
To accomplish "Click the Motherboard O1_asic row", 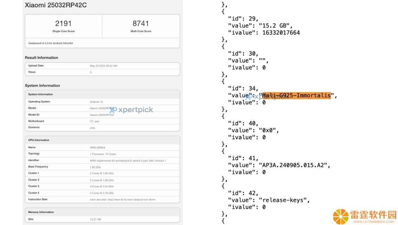I will click(102, 121).
